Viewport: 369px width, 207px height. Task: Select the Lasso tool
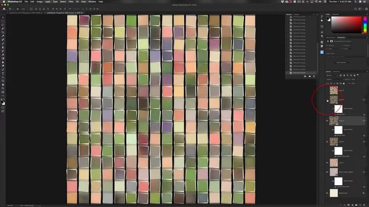tap(3, 25)
